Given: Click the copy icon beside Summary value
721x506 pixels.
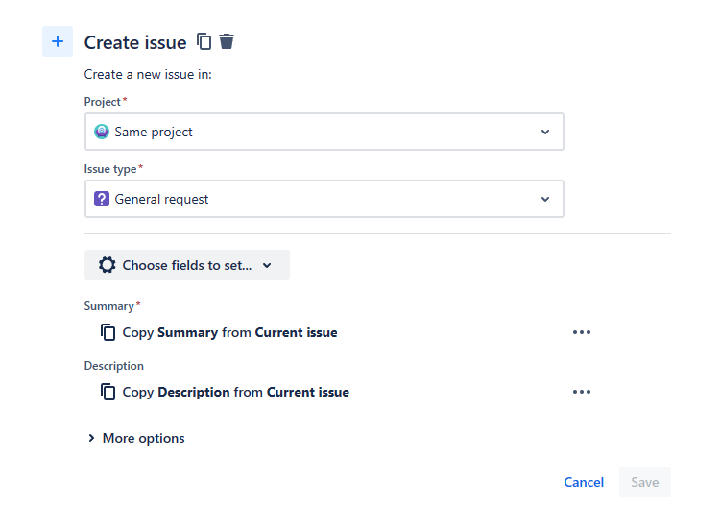Looking at the screenshot, I should [x=108, y=332].
